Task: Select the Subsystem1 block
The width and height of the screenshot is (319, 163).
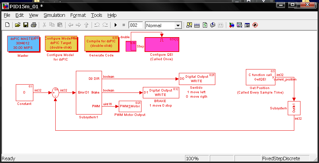Action: pos(89,93)
